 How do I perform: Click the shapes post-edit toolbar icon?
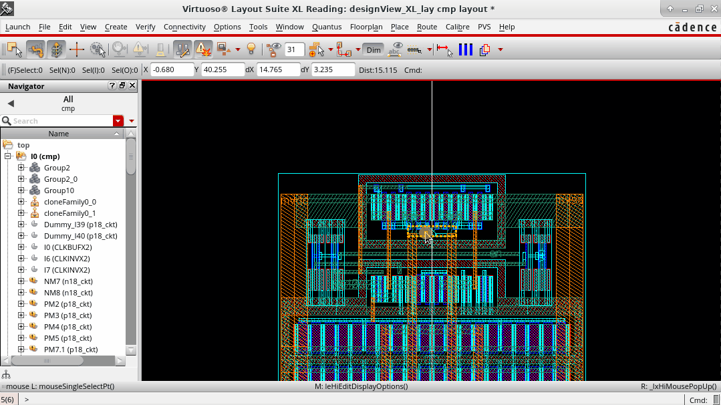click(x=224, y=49)
